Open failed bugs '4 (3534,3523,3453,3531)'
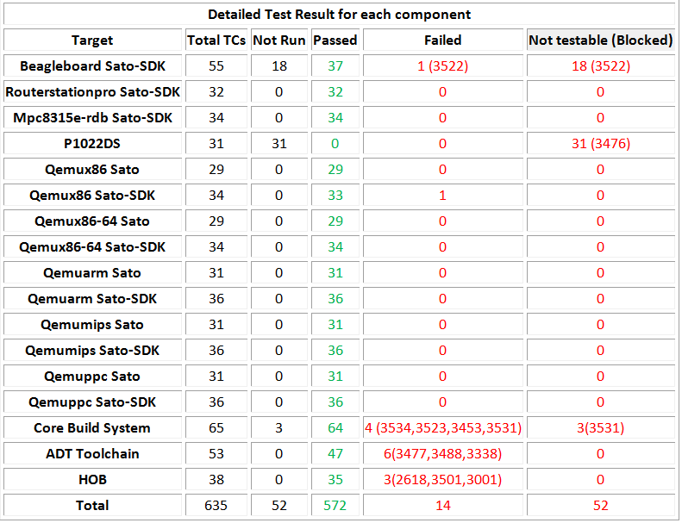The height and width of the screenshot is (523, 682). coord(442,428)
